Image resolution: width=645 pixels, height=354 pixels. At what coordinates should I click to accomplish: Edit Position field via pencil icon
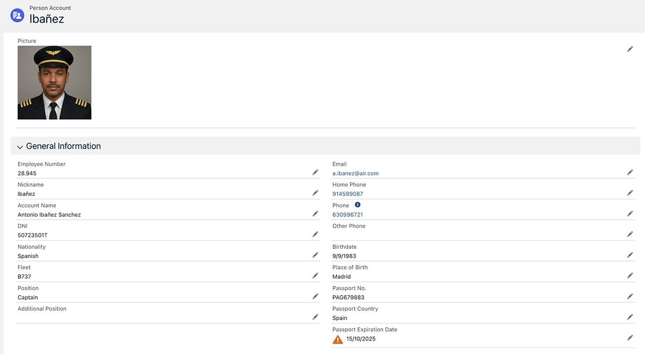point(316,297)
